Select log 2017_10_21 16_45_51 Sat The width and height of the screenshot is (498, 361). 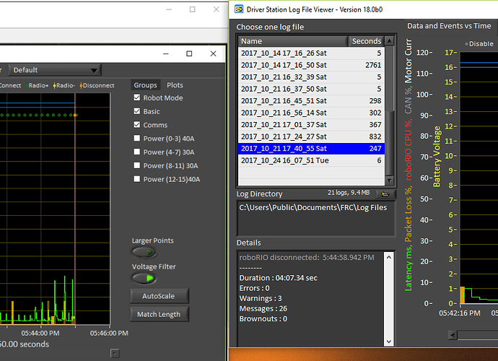[311, 101]
